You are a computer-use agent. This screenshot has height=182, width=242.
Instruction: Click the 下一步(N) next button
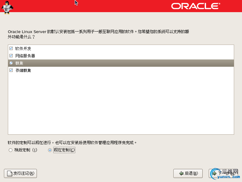(x=224, y=174)
